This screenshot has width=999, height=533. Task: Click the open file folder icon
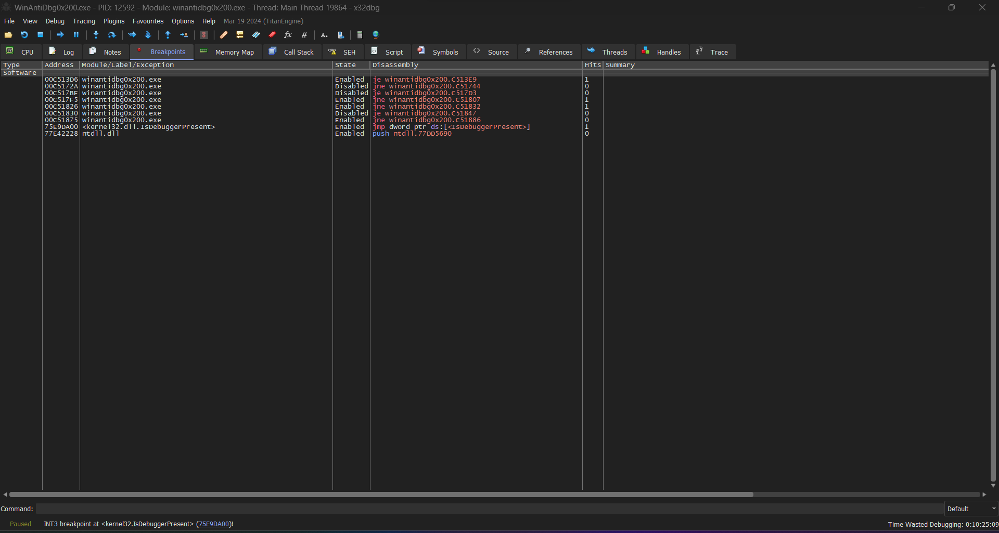click(8, 35)
